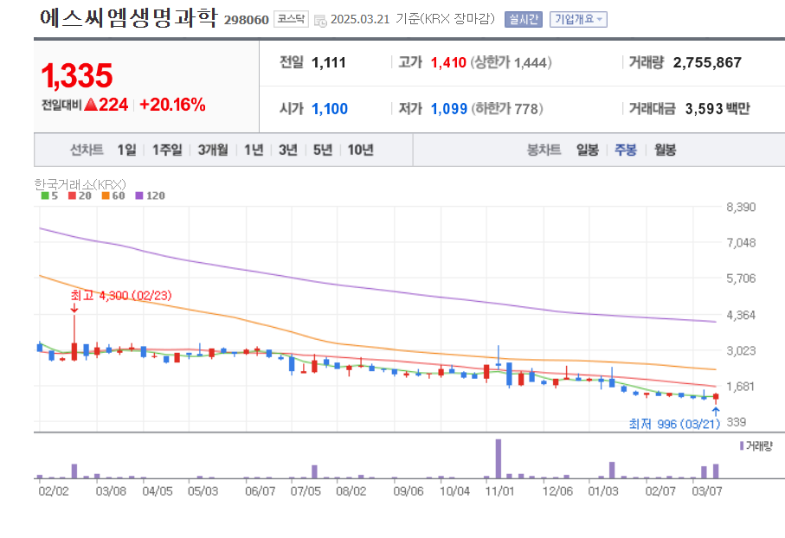The image size is (785, 538).
Task: Click the 하한가 778 text
Action: coord(507,109)
